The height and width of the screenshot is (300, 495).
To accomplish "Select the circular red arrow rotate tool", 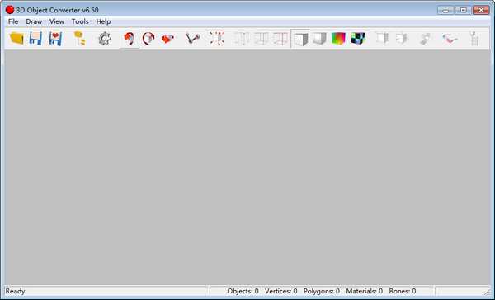I will (148, 39).
